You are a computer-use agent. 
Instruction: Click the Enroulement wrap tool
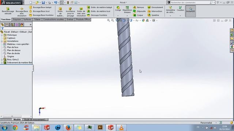coord(155,7)
